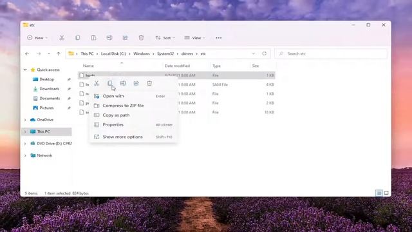Open the recent locations dropdown arrow

49,53
